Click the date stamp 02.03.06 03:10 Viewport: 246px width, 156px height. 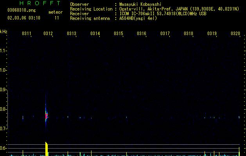(x=24, y=18)
